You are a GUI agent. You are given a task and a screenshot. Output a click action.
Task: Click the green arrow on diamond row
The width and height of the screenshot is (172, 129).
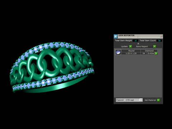(x=156, y=53)
